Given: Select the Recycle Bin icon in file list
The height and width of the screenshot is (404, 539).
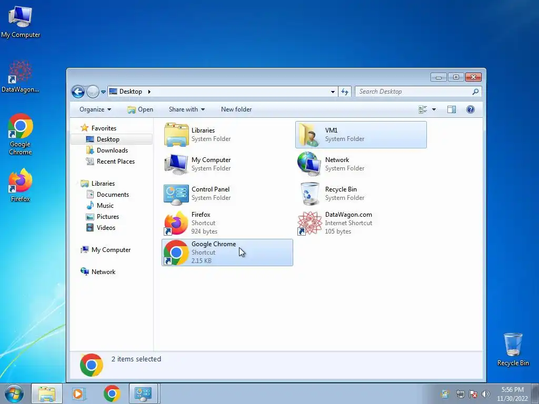Looking at the screenshot, I should [310, 194].
